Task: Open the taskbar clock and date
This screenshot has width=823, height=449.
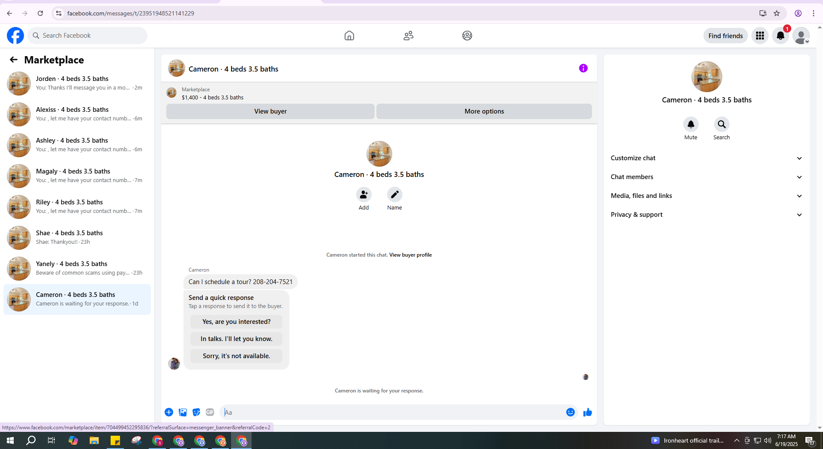Action: (x=786, y=440)
